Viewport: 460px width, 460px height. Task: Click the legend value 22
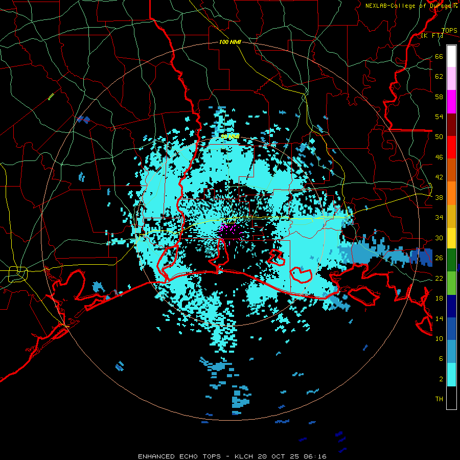click(439, 278)
